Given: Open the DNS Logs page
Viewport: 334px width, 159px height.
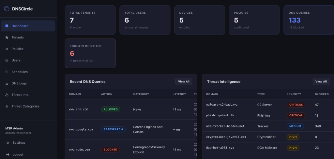Looking at the screenshot, I should [19, 83].
